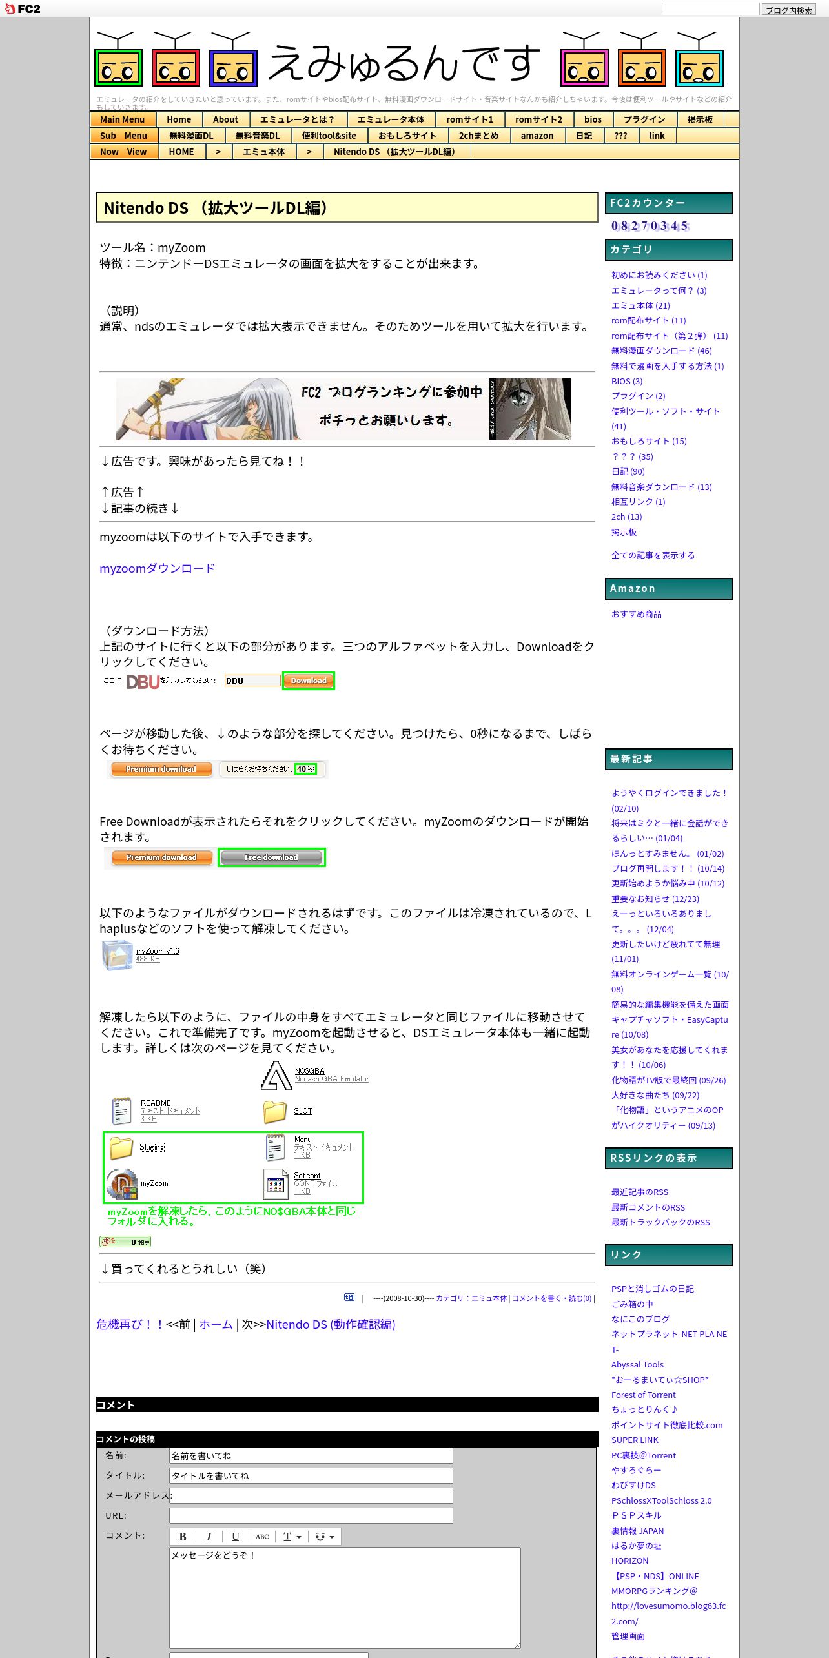Image resolution: width=829 pixels, height=1658 pixels.
Task: Open bios menu item
Action: click(x=593, y=119)
